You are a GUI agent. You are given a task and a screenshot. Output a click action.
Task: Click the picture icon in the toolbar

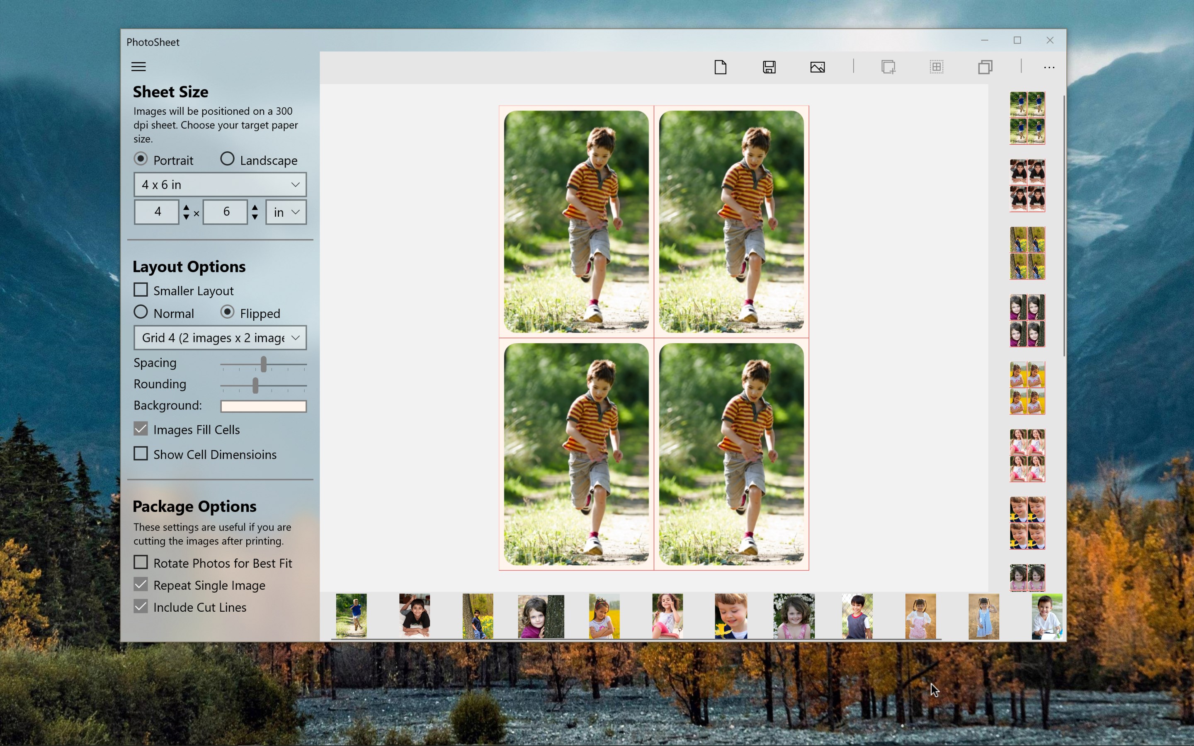[x=817, y=67]
